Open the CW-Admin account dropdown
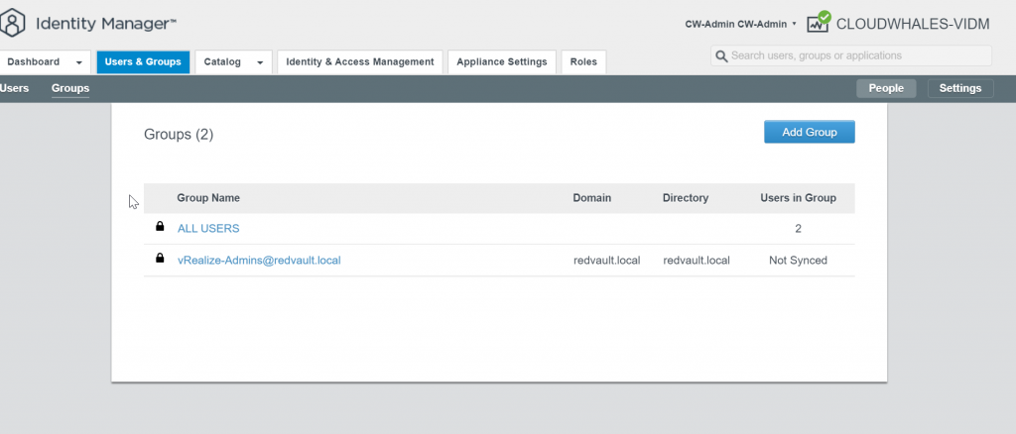 tap(740, 24)
